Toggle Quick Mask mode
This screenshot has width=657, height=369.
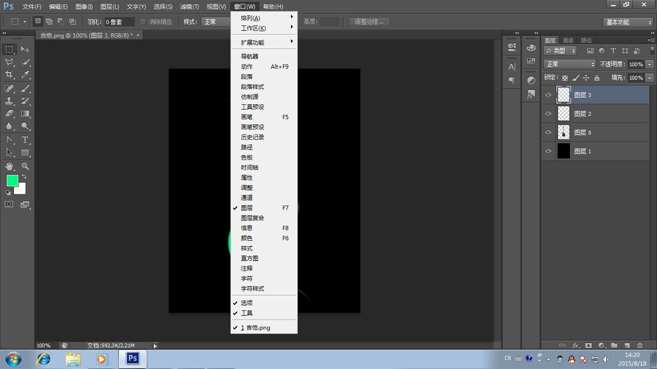coord(9,205)
